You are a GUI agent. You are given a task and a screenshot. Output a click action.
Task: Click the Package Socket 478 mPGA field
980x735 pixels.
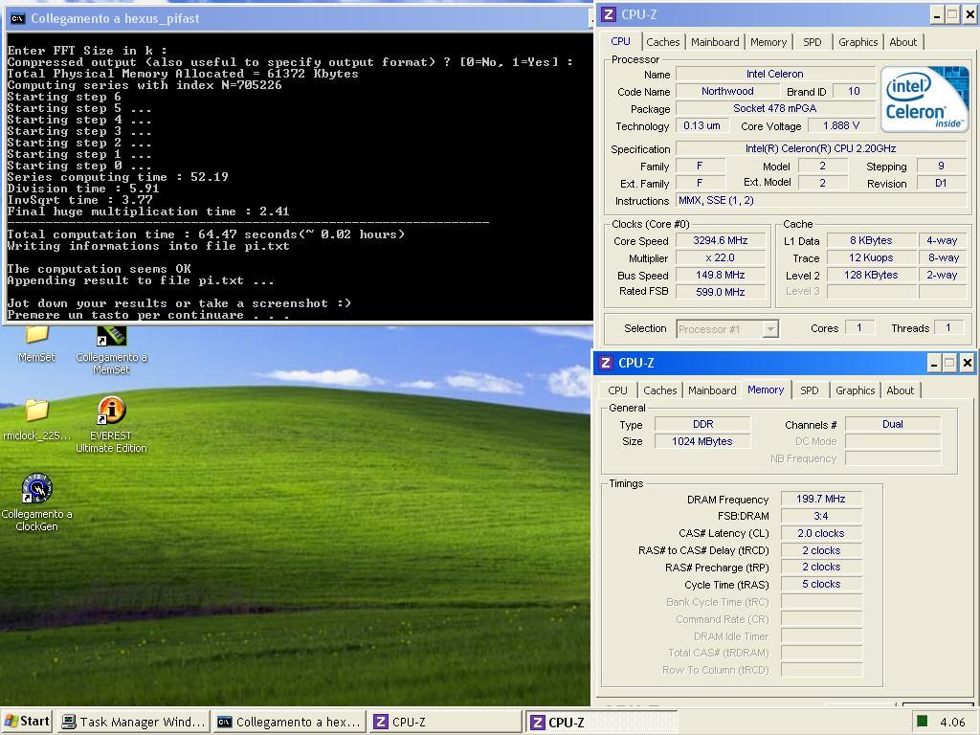pyautogui.click(x=775, y=108)
